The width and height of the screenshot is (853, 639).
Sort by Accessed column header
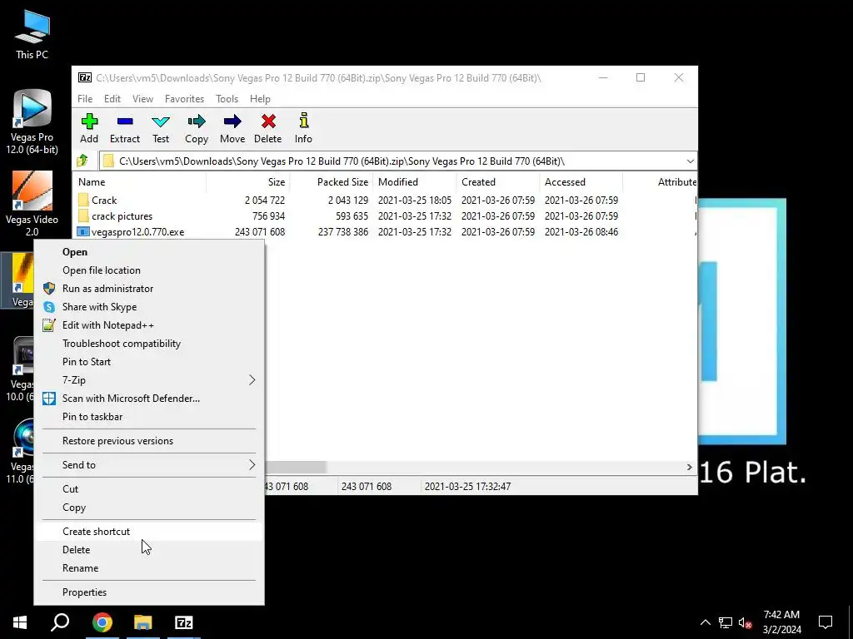pyautogui.click(x=581, y=182)
